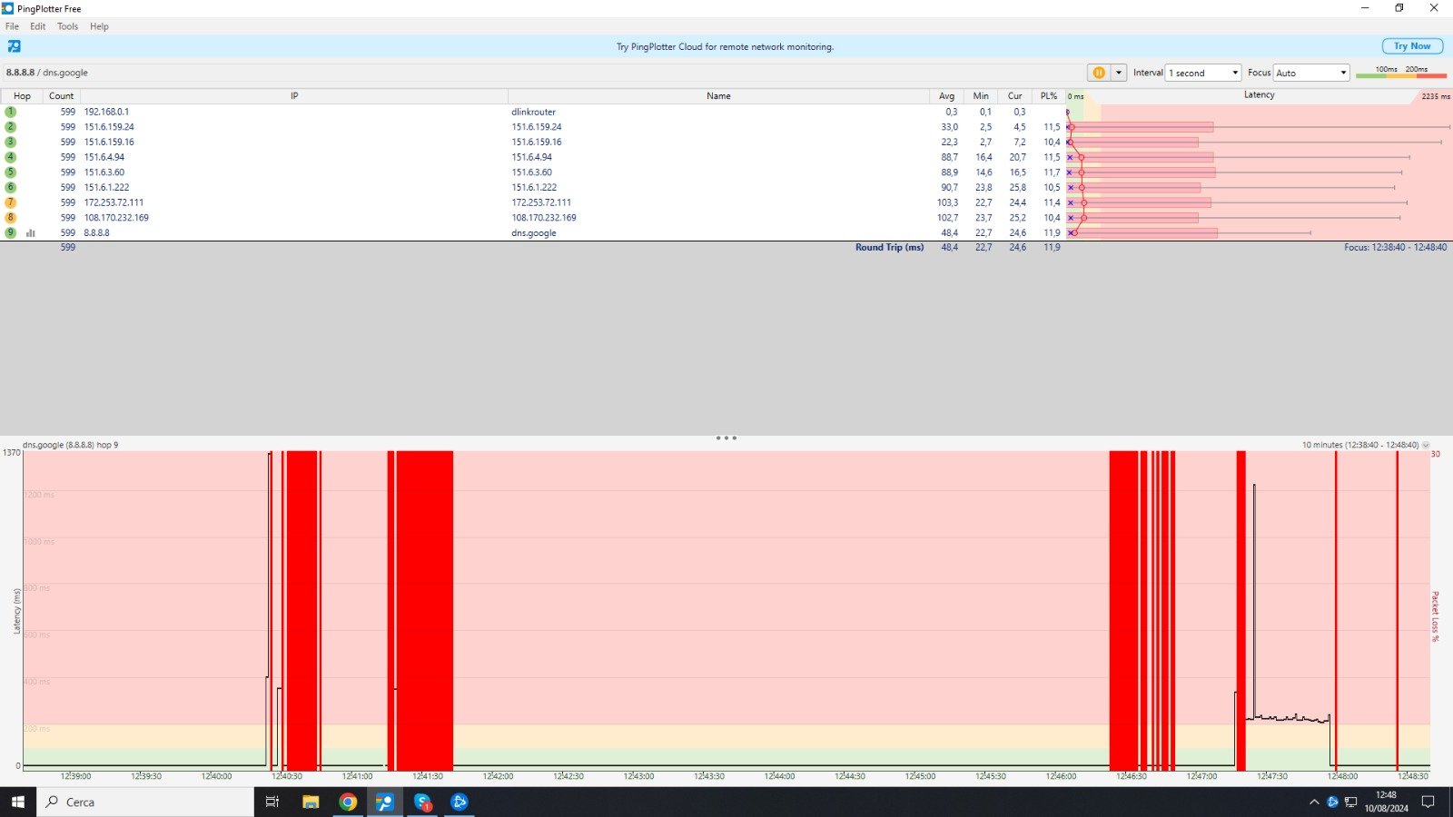Click the IP column header
Viewport: 1453px width, 817px height.
(x=294, y=95)
